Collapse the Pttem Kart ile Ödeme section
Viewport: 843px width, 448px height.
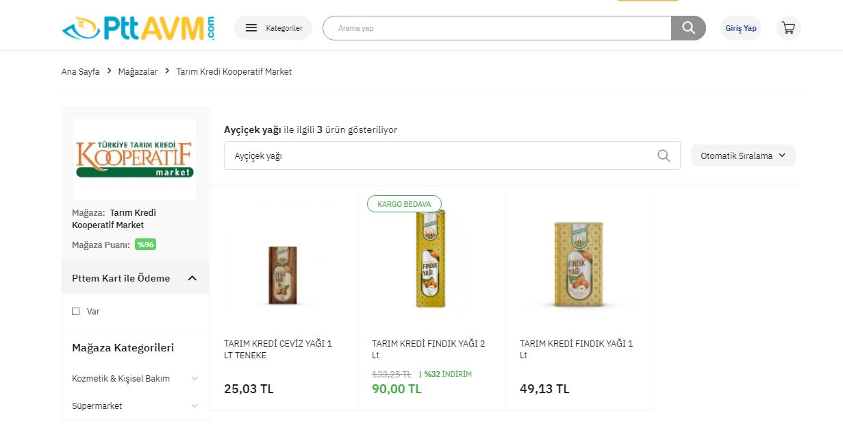tap(192, 278)
